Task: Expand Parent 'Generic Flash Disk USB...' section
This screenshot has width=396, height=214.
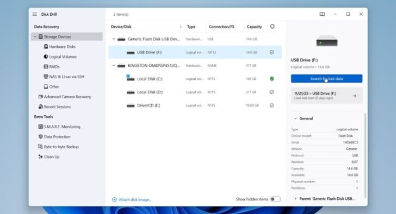Action: tap(295, 199)
